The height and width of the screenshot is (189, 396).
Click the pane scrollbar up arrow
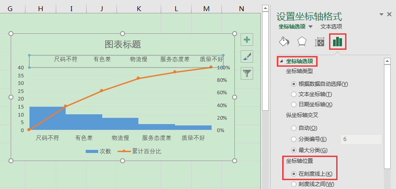pyautogui.click(x=387, y=61)
